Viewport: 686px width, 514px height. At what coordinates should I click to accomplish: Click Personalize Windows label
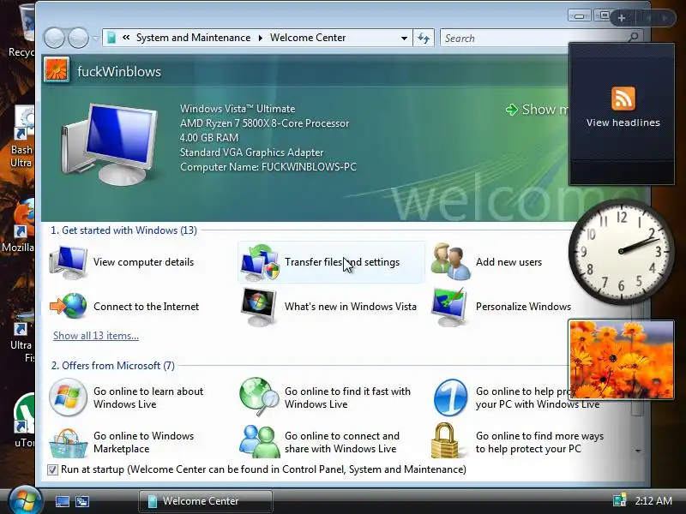(523, 307)
